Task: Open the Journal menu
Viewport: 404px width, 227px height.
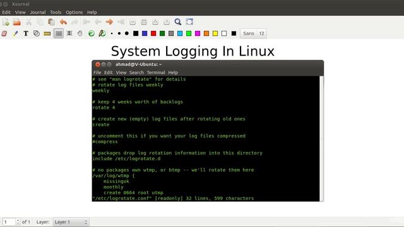Action: [38, 13]
